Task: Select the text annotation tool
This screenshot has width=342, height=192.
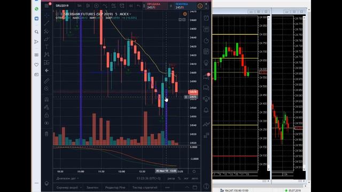Action: pyautogui.click(x=46, y=47)
